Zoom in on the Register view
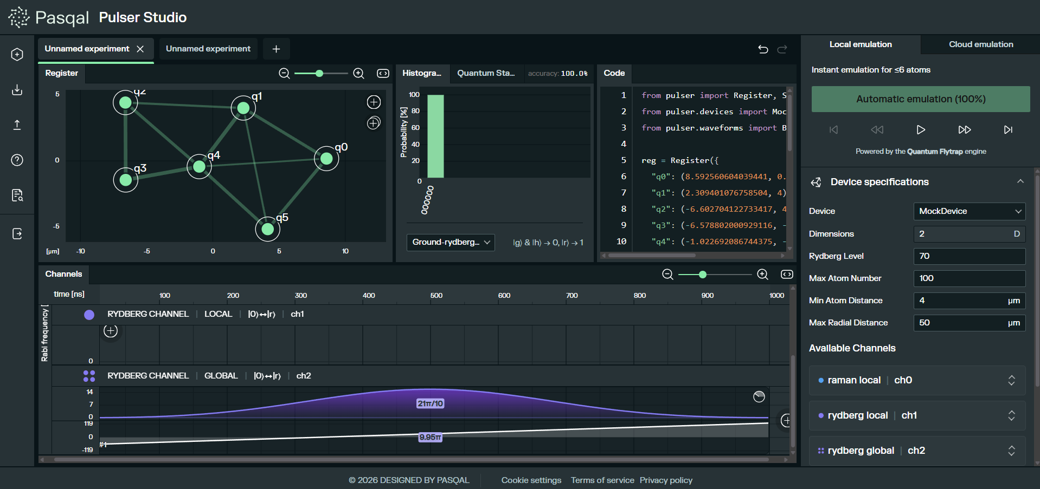Viewport: 1040px width, 489px height. (358, 73)
